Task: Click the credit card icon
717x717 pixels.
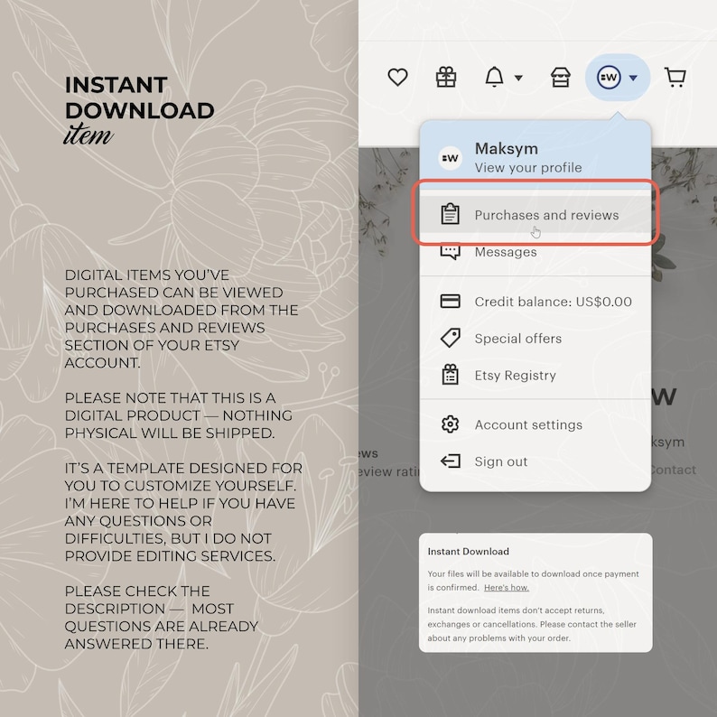Action: point(450,302)
